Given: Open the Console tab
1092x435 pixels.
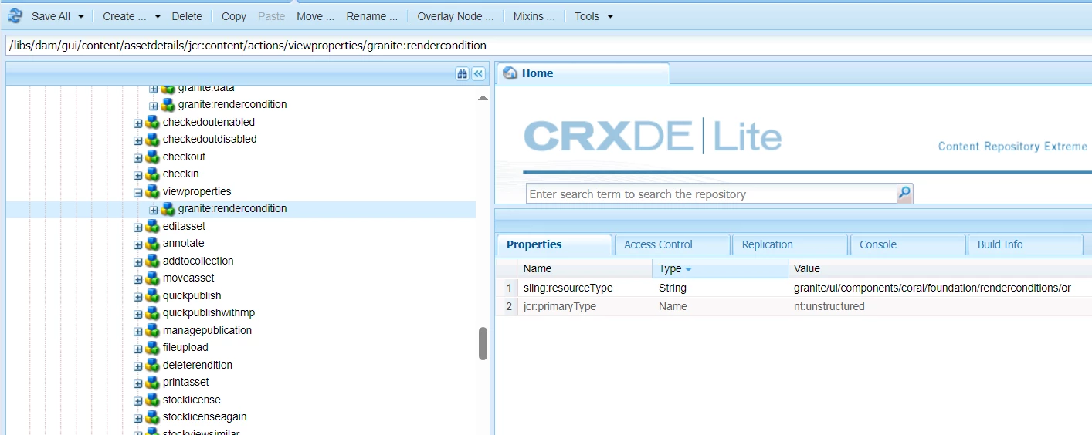Looking at the screenshot, I should point(907,244).
